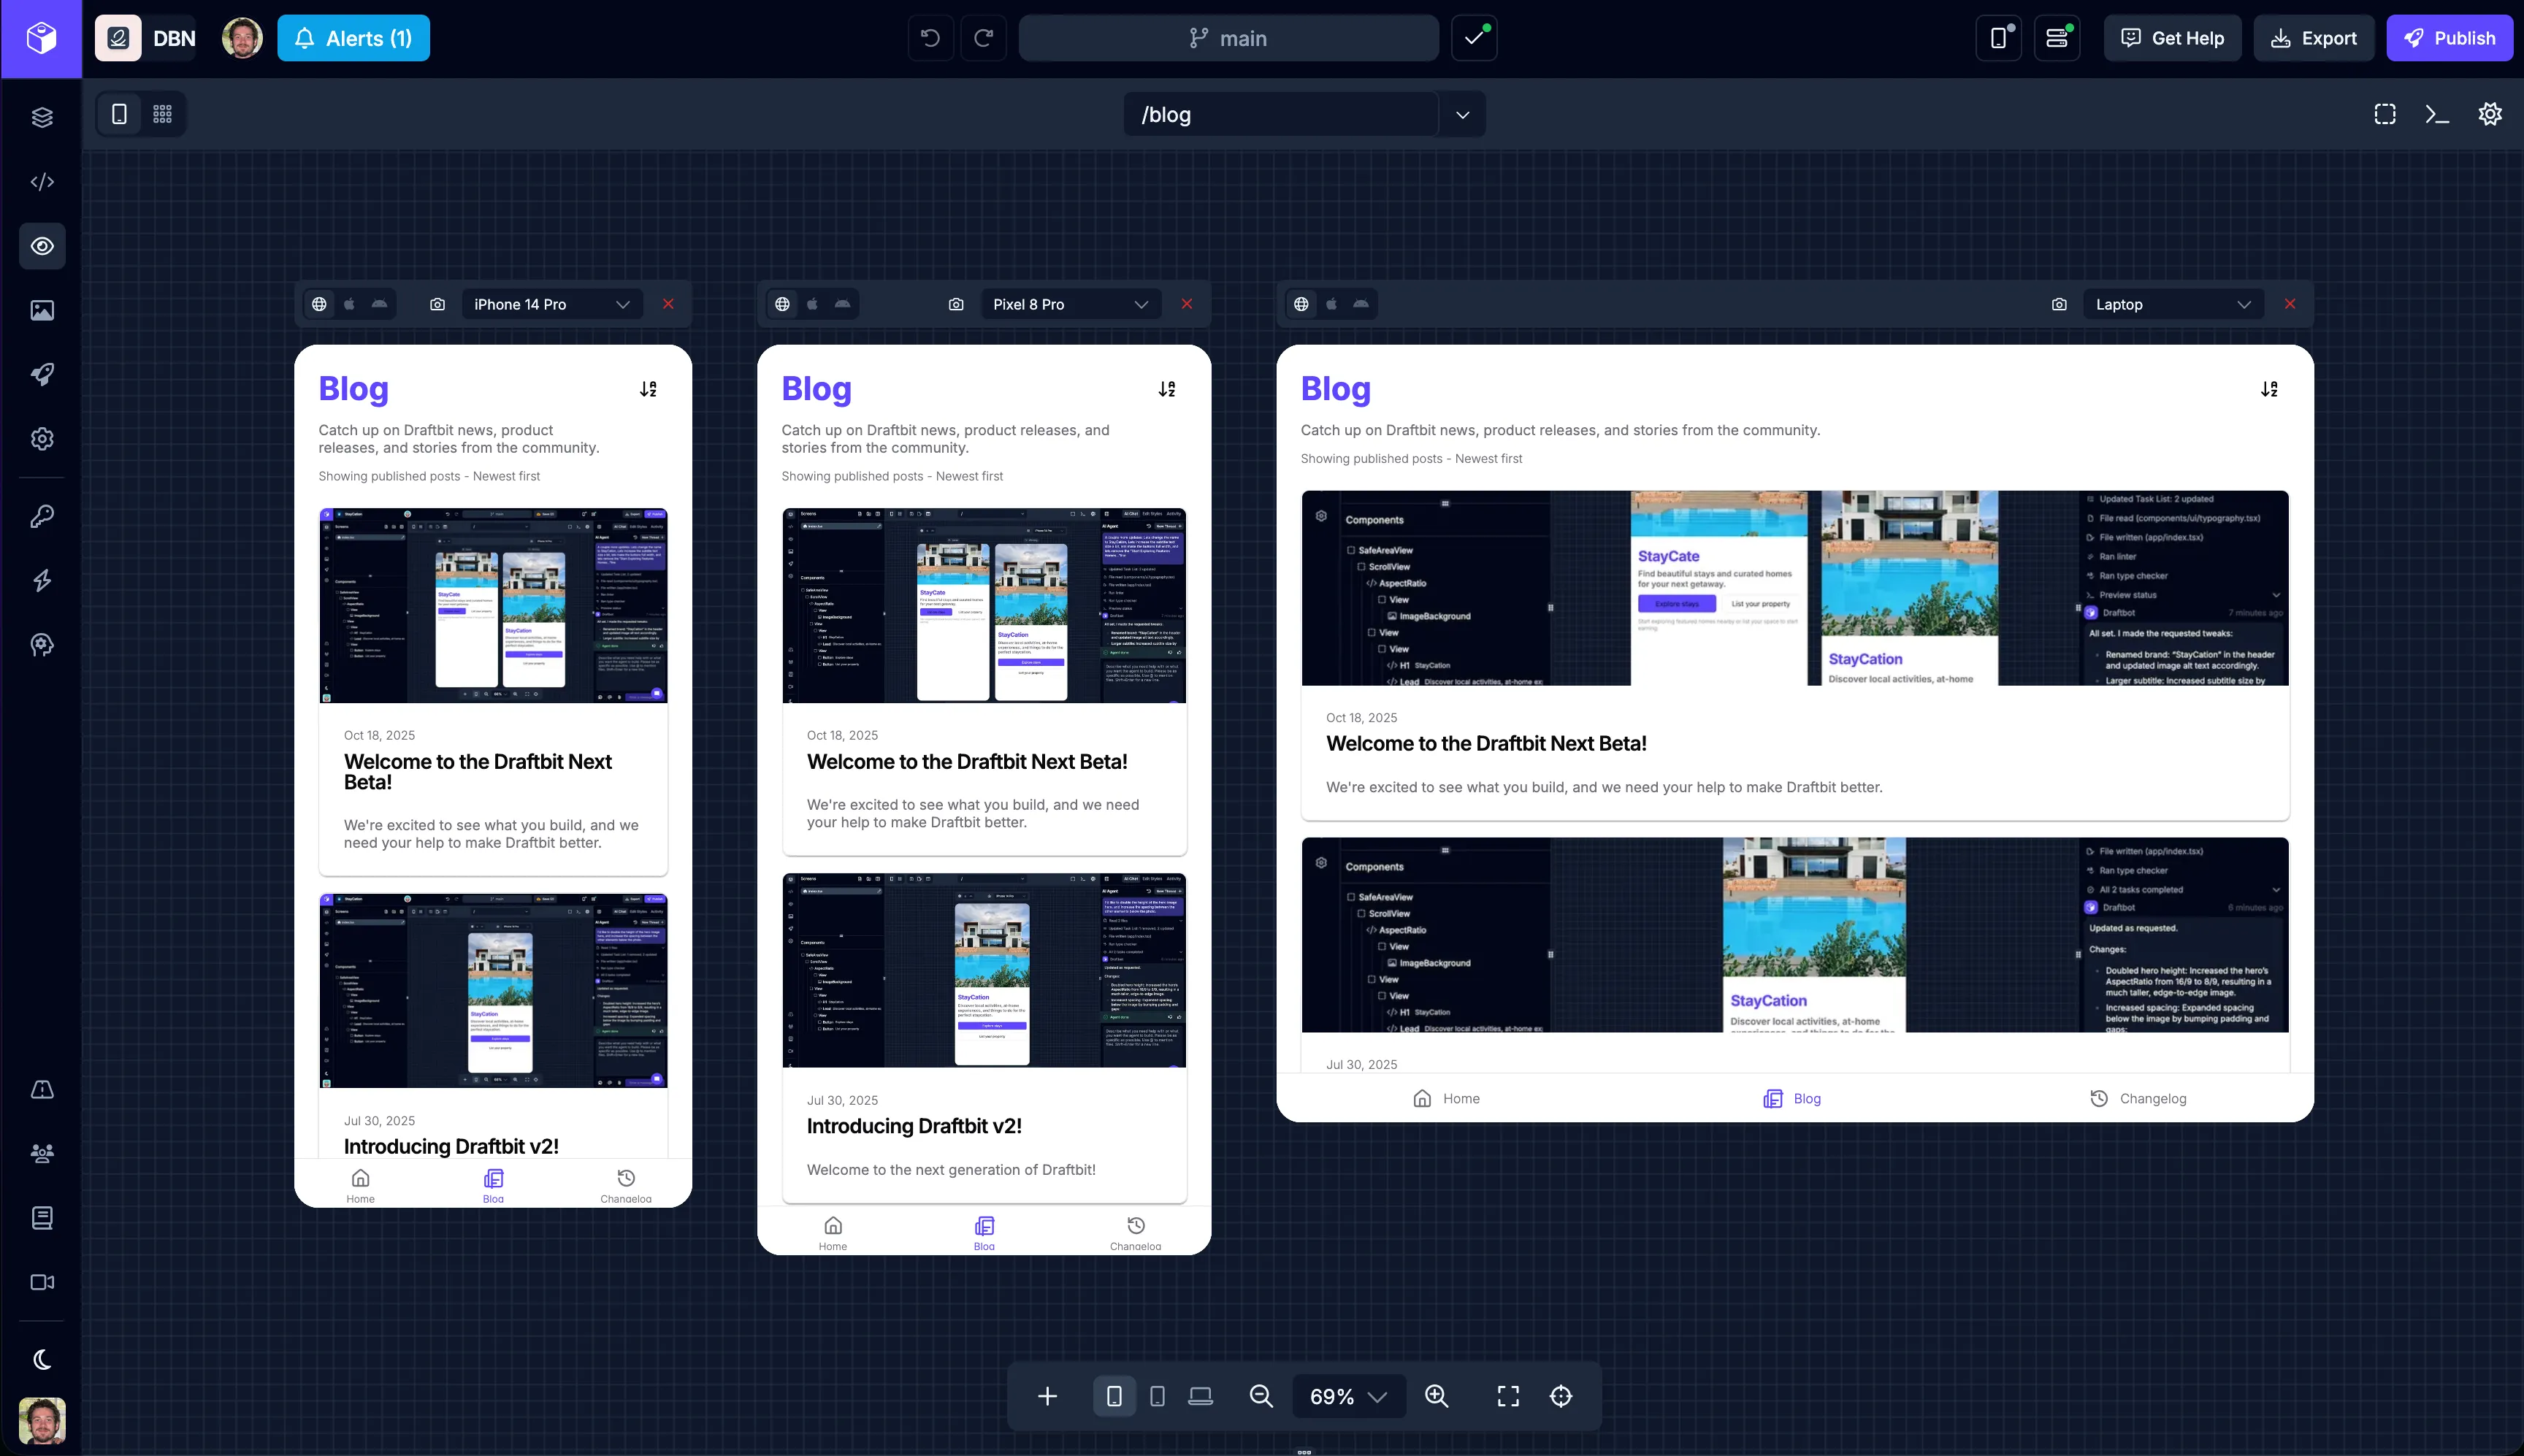
Task: Open the image assets sidebar icon
Action: coord(42,310)
